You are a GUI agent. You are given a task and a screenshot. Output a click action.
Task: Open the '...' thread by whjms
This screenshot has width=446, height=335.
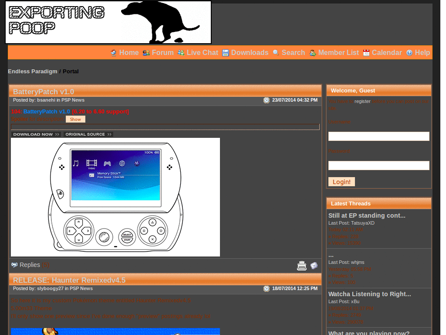(x=331, y=255)
